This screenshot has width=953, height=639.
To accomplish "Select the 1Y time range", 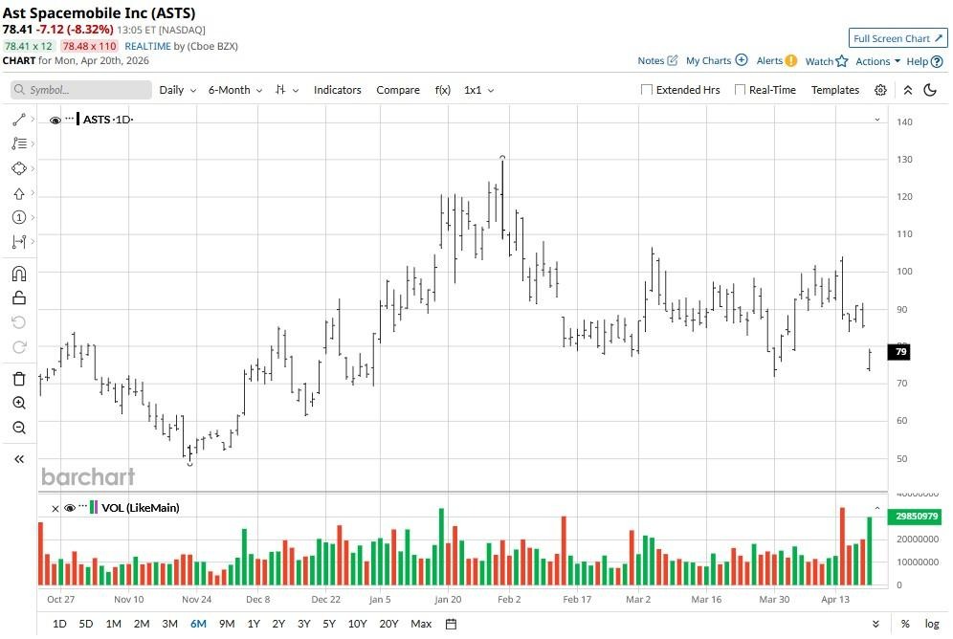I will pyautogui.click(x=254, y=624).
